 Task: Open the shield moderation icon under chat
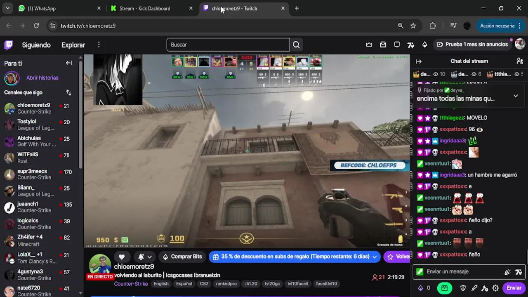(x=463, y=288)
